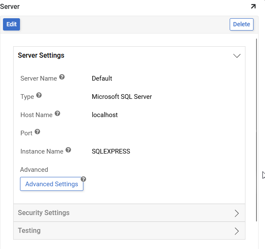Image resolution: width=265 pixels, height=249 pixels.
Task: Click the Server Settings section title
Action: pos(41,56)
